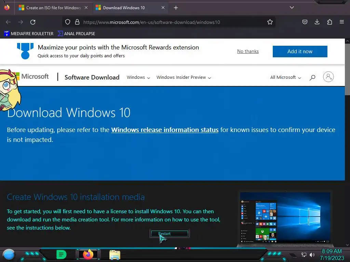Close the 'Create an ISO file' tab
The height and width of the screenshot is (262, 350).
[86, 8]
